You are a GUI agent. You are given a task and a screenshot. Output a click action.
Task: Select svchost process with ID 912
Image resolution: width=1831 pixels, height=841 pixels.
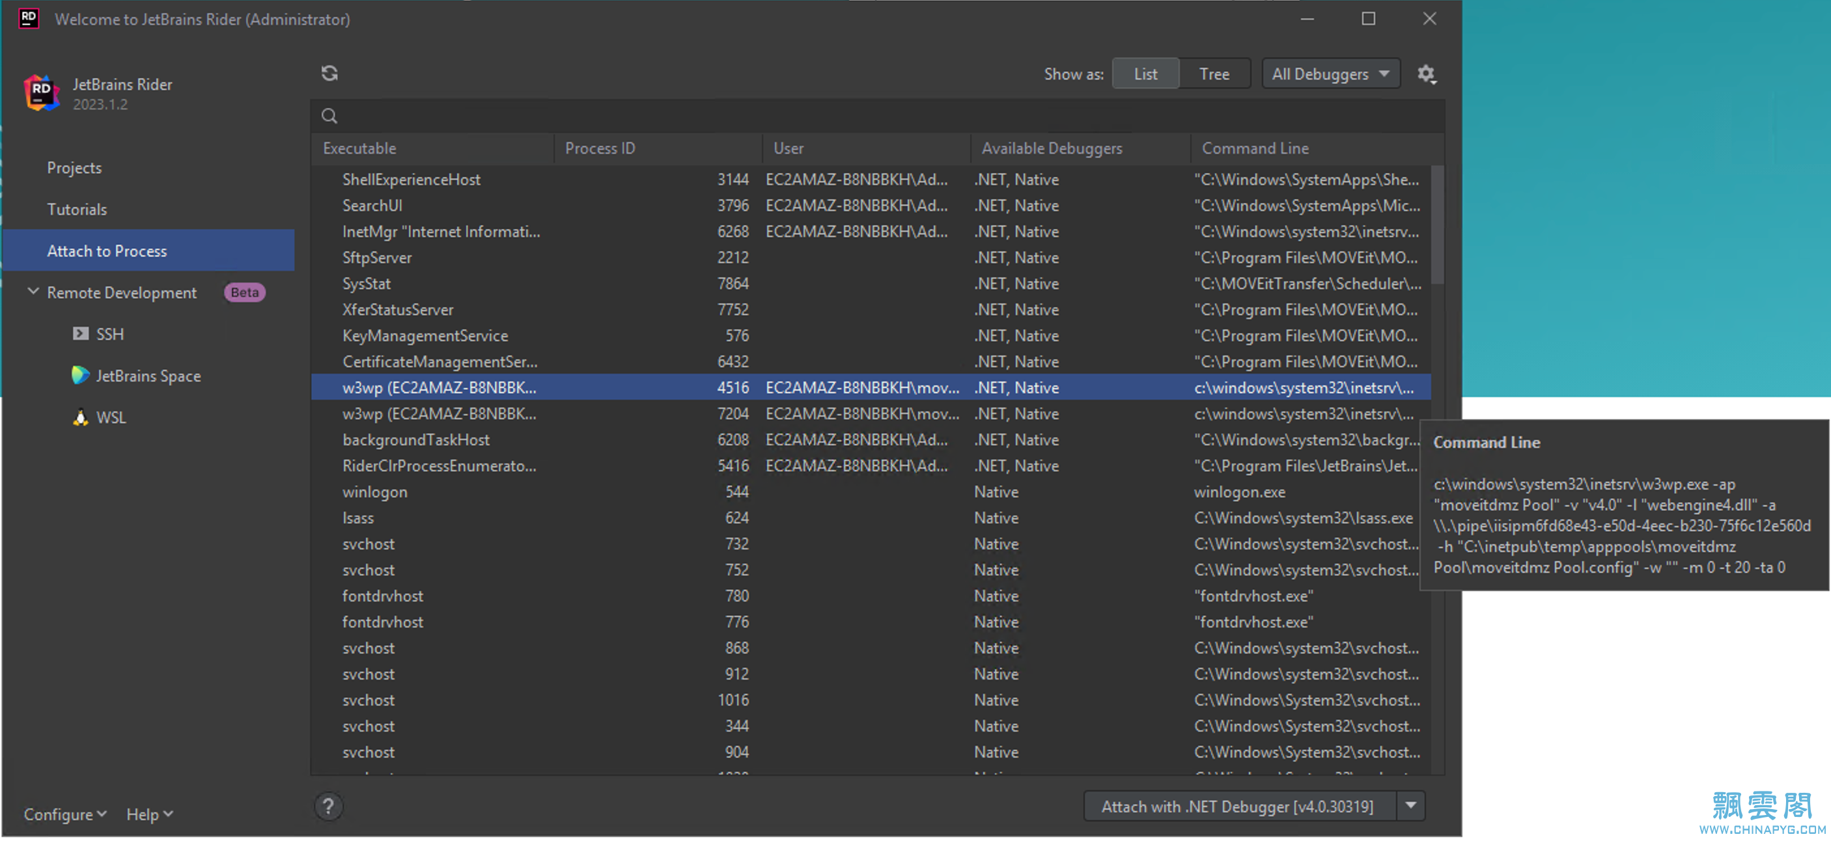pyautogui.click(x=871, y=674)
